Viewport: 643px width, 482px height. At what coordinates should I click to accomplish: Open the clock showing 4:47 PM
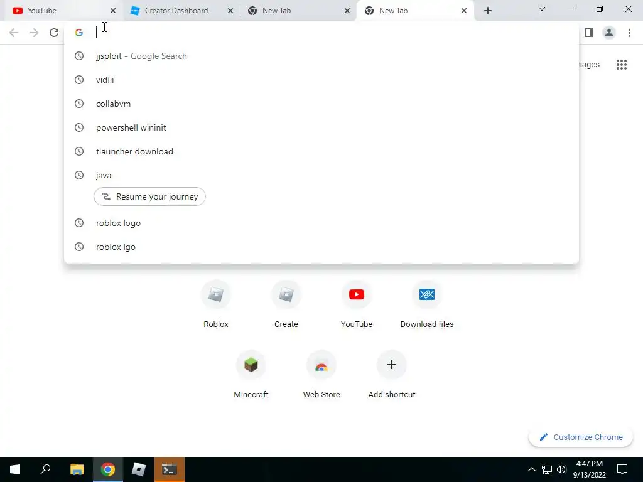coord(589,469)
